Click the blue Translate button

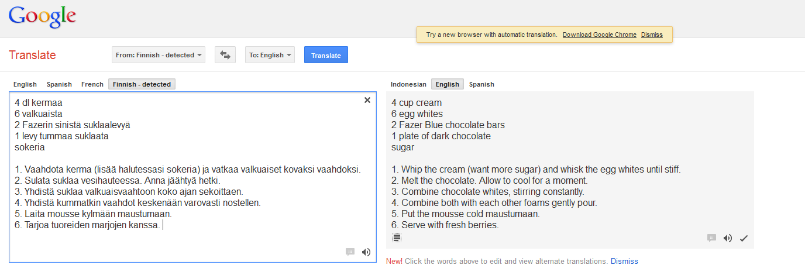[326, 55]
